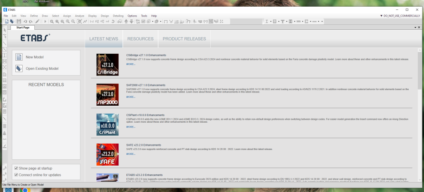Click the rotate view circular arrow icon

[113, 21]
